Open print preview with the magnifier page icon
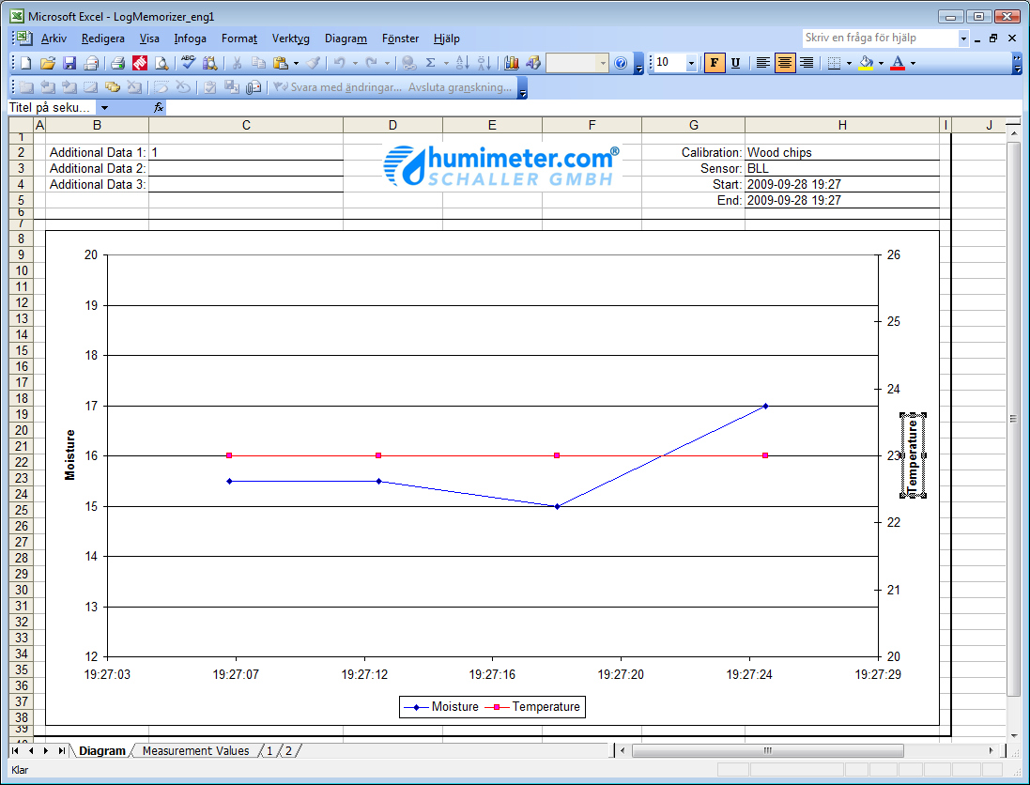Screen dimensions: 1030x785 point(161,63)
